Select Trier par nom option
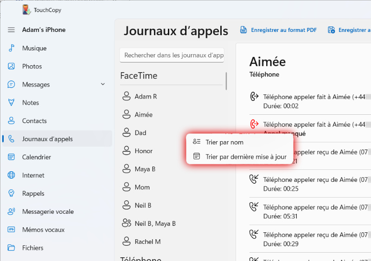This screenshot has height=261, width=371. click(224, 142)
